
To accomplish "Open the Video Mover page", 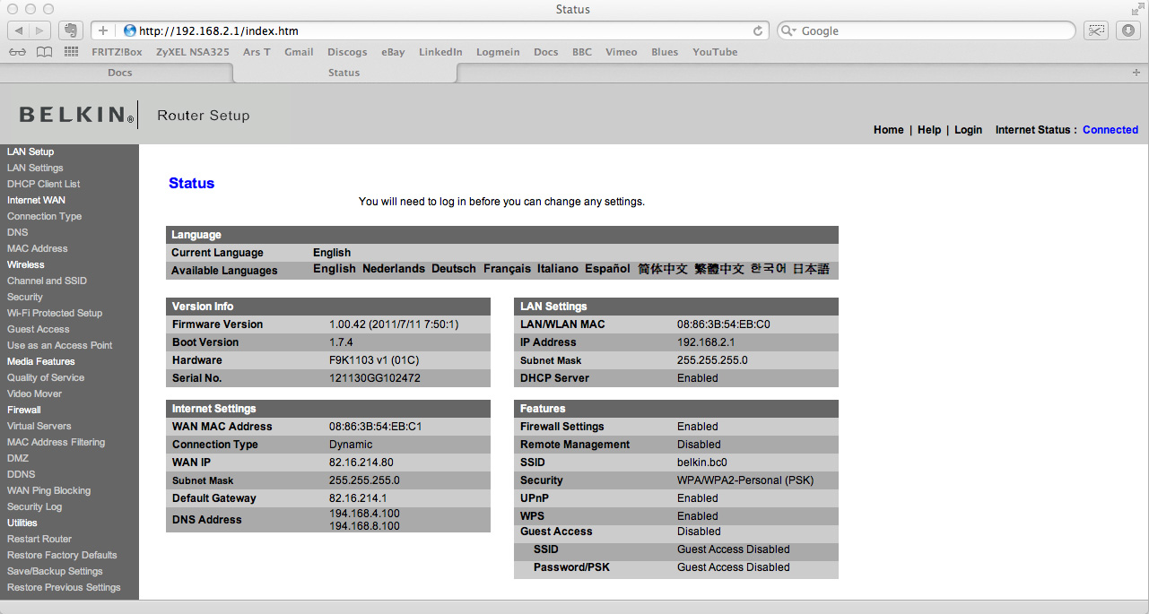I will coord(35,393).
